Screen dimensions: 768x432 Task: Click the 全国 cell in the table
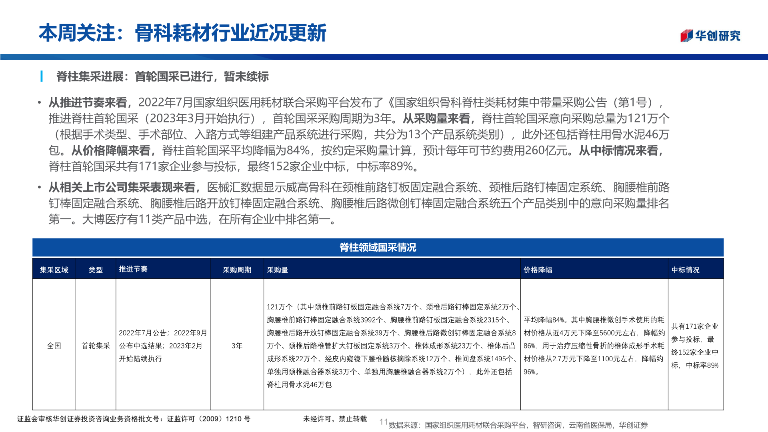54,347
